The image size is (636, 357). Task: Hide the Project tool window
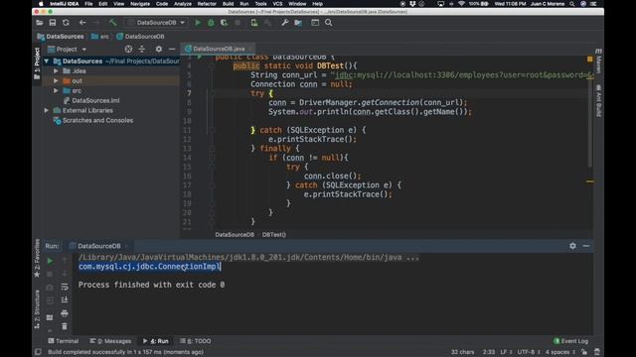(x=172, y=49)
